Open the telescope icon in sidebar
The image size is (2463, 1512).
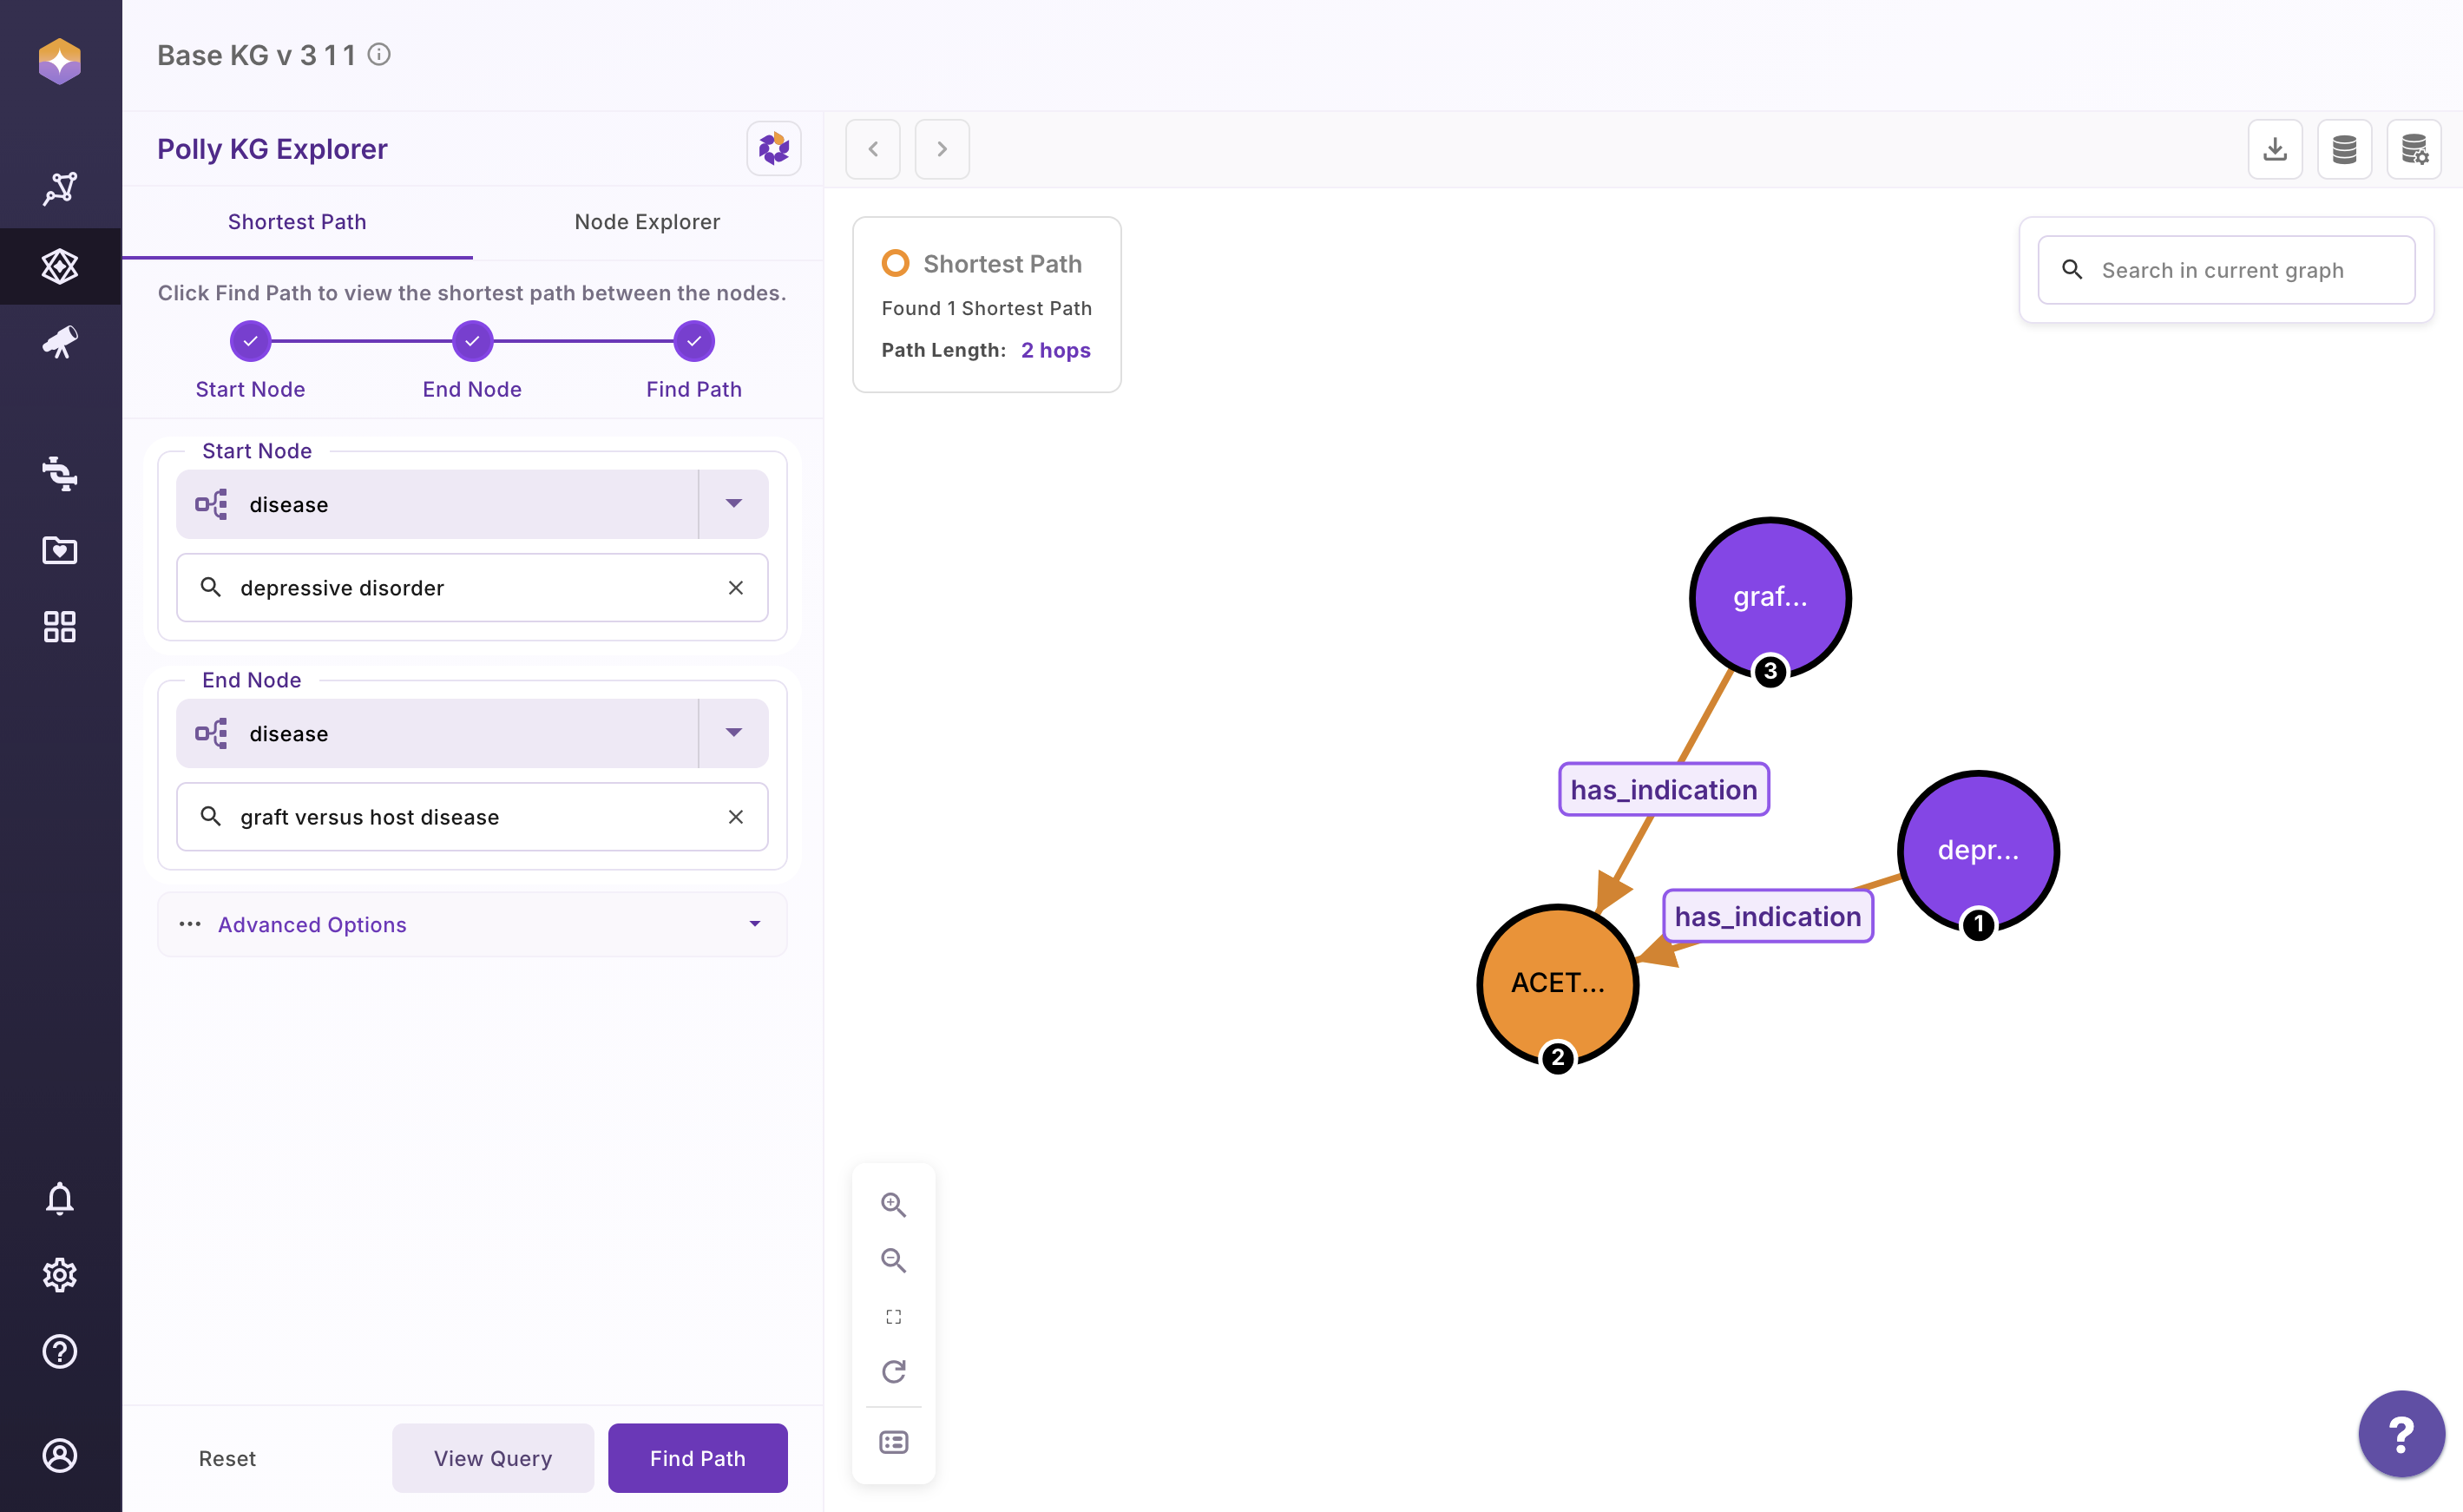point(60,343)
